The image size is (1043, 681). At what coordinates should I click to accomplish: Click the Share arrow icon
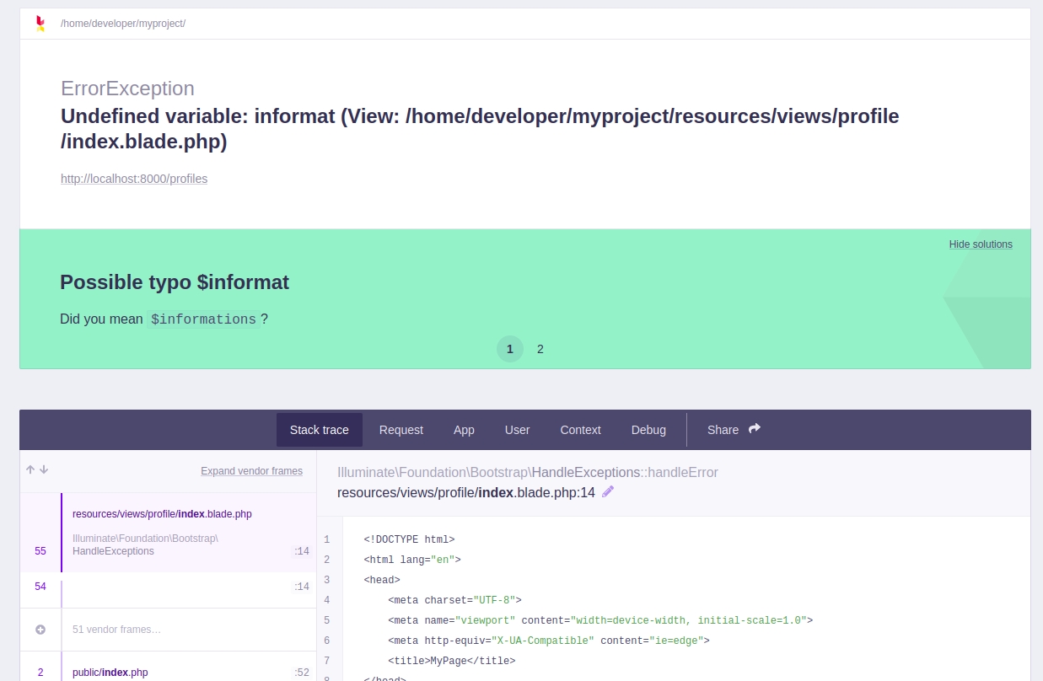pos(755,429)
